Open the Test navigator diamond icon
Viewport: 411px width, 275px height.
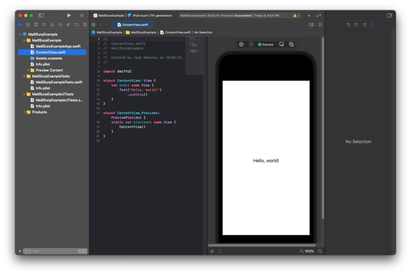click(60, 25)
